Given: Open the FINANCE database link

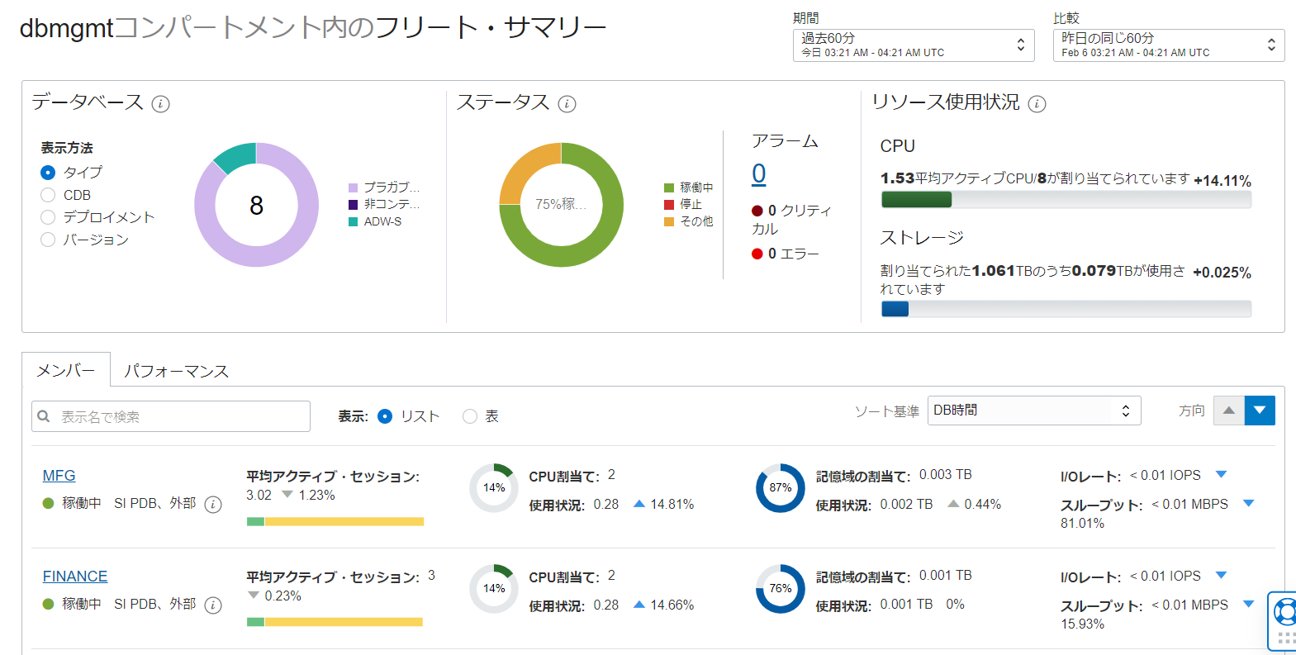Looking at the screenshot, I should [75, 577].
